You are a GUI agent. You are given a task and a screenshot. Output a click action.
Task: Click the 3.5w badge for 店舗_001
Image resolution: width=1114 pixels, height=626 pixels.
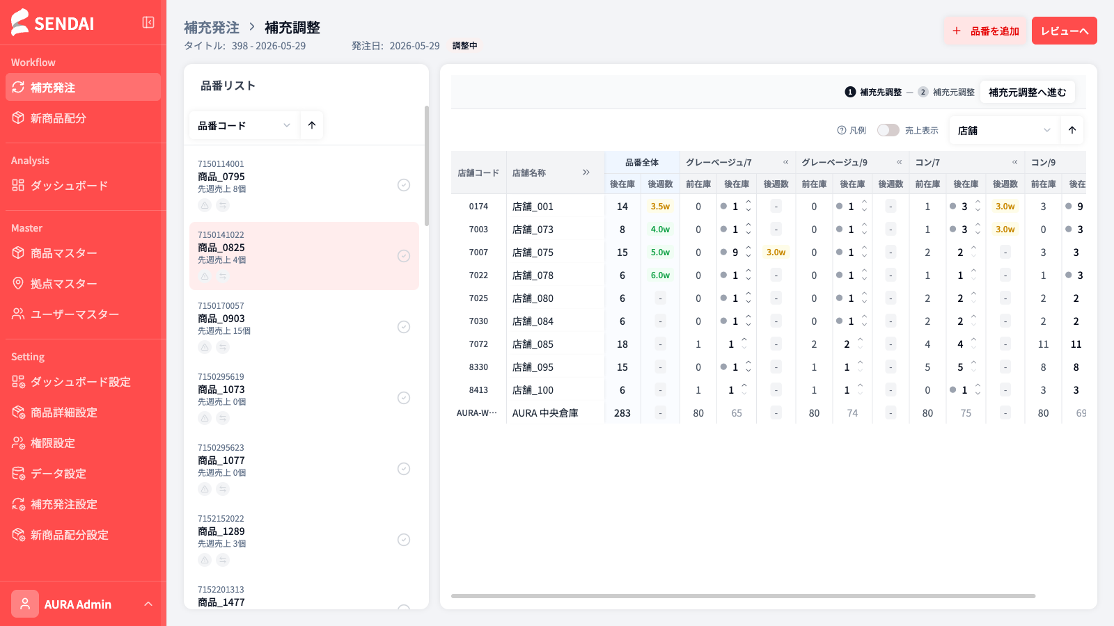tap(660, 206)
